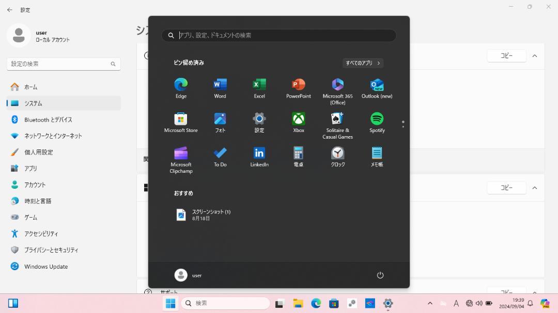Open LinkedIn from pinned apps

[x=259, y=157]
